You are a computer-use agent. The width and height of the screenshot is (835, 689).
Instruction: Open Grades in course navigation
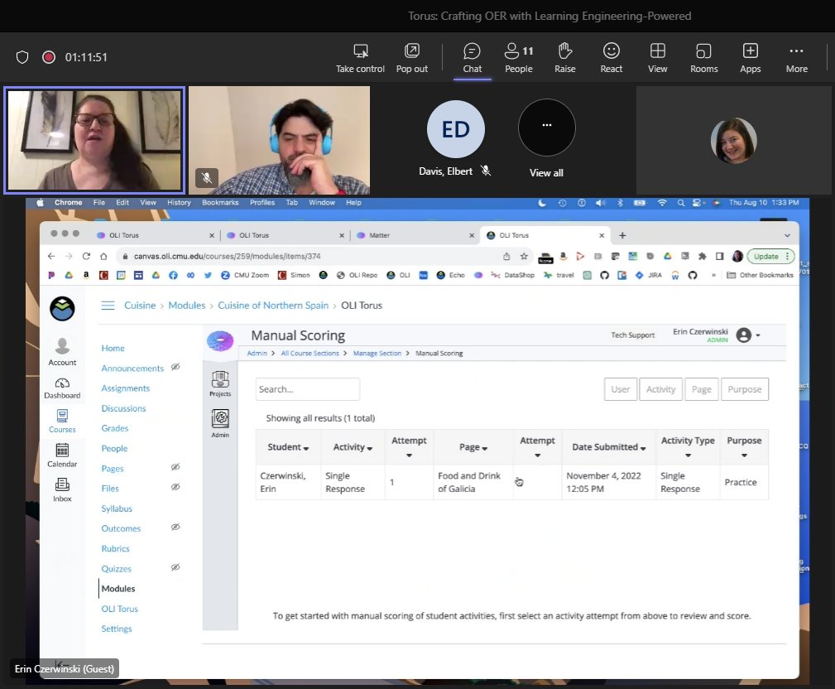click(115, 428)
